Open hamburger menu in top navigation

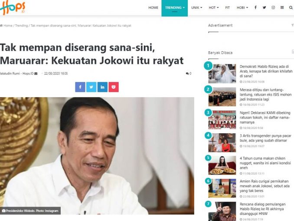282,7
